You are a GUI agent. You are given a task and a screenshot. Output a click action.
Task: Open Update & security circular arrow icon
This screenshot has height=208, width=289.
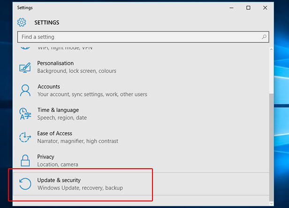pyautogui.click(x=25, y=184)
